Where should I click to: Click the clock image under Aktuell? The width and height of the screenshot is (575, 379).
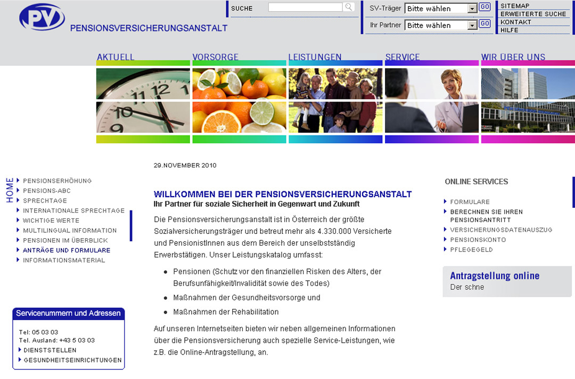(143, 101)
